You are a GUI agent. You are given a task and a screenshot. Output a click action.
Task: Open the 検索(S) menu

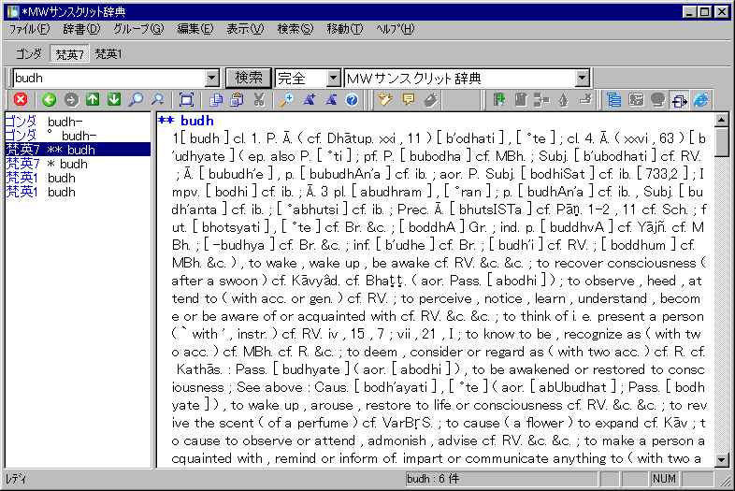tap(295, 29)
